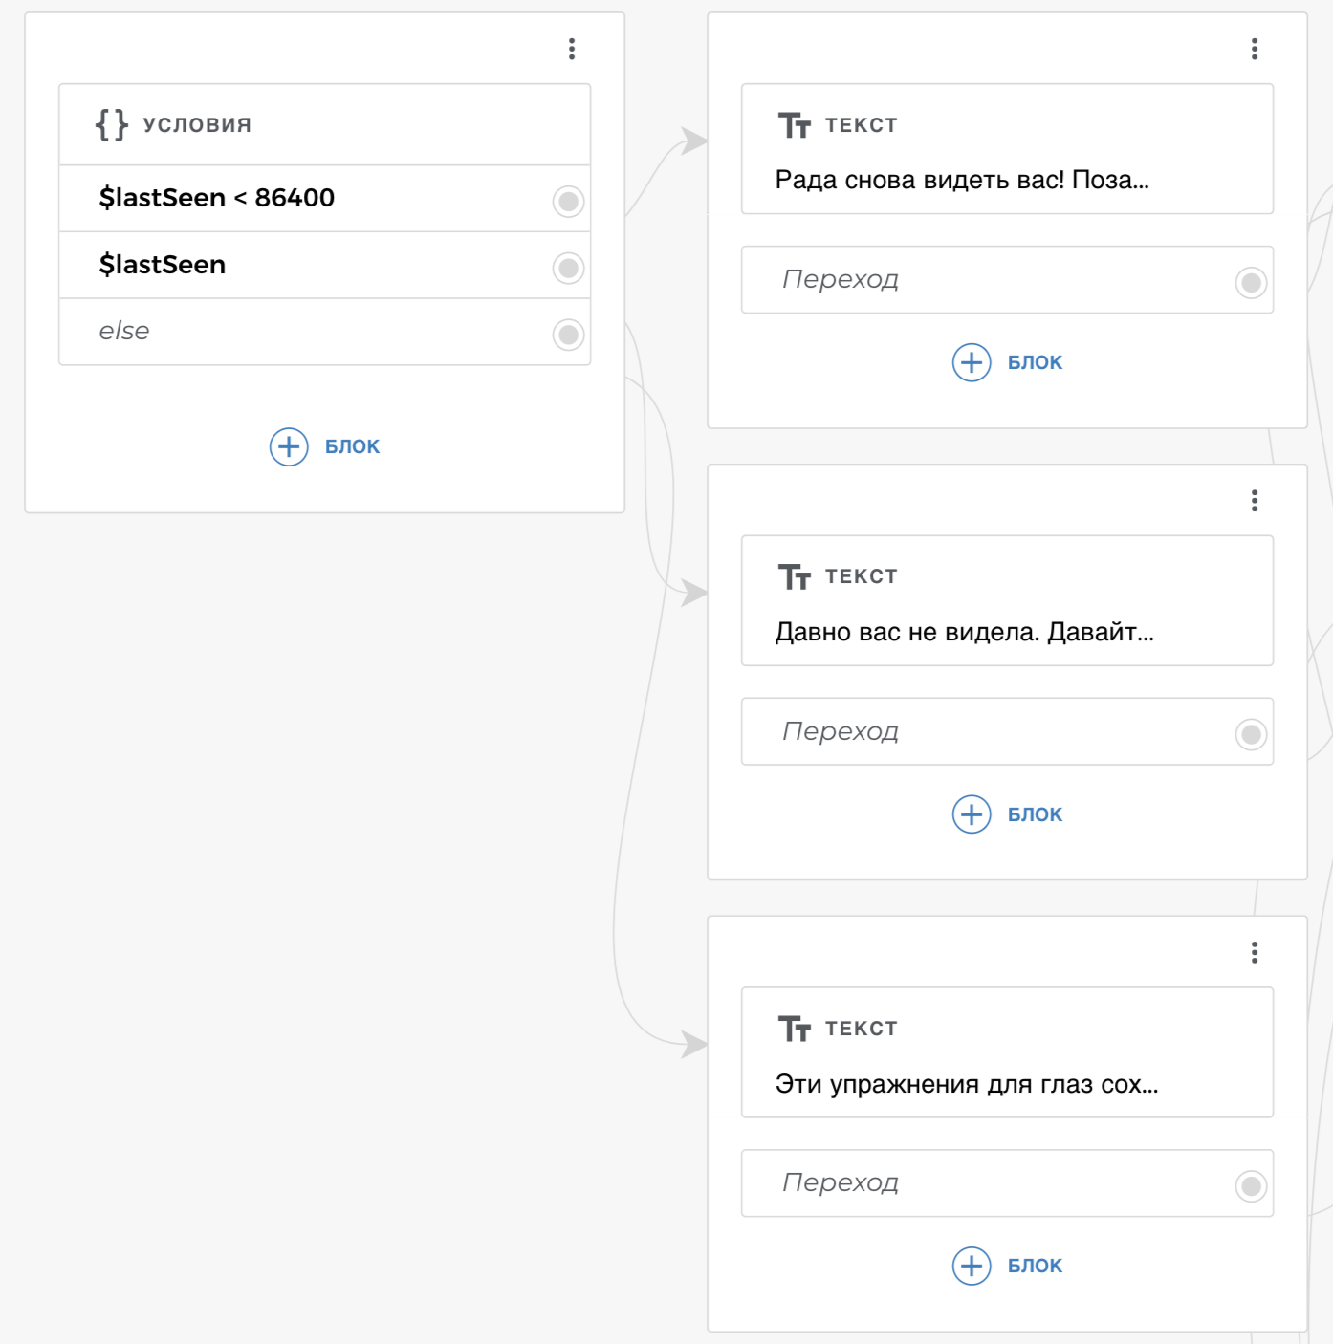Open three-dot menu of 'Давно вас не видела' card
1333x1344 pixels.
pyautogui.click(x=1255, y=501)
